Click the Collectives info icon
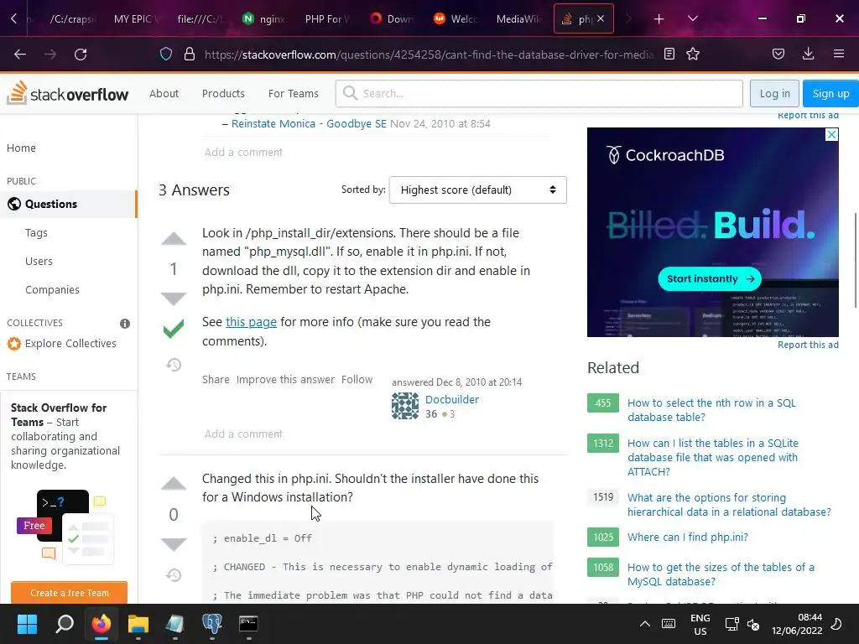Viewport: 859px width, 644px height. (x=125, y=324)
